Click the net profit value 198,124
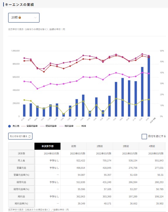The height and width of the screenshot is (212, 168). (159, 197)
